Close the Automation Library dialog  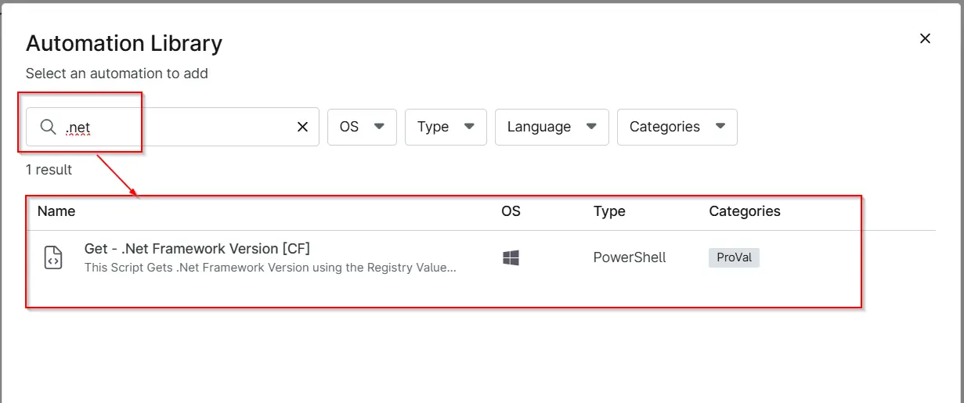point(925,38)
